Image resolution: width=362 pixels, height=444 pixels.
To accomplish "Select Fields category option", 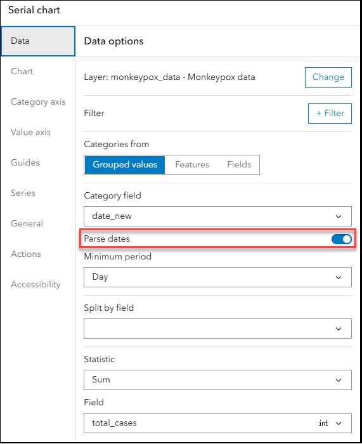I will [x=239, y=165].
